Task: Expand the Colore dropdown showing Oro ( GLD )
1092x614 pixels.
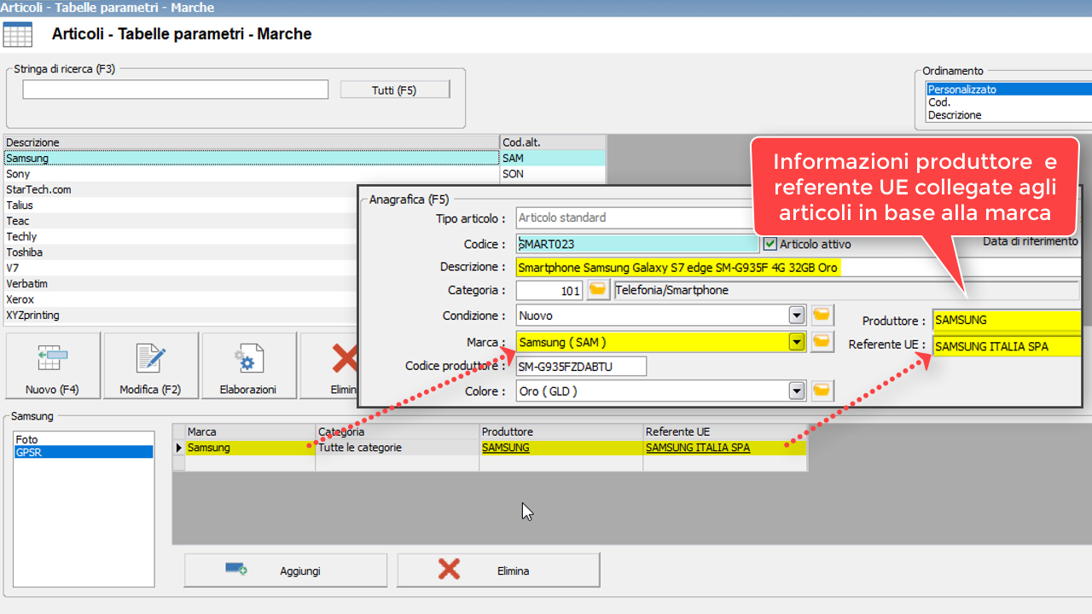Action: pyautogui.click(x=797, y=391)
